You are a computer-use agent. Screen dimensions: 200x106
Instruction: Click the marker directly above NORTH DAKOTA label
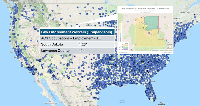click(x=88, y=4)
